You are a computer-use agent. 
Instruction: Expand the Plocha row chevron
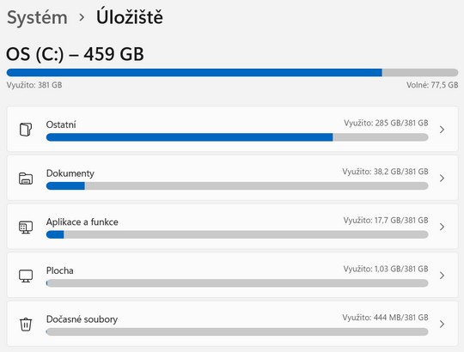pyautogui.click(x=442, y=276)
